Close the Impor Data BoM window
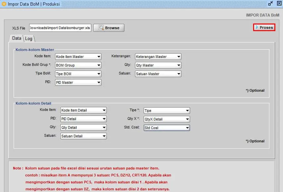Viewport: 283px width, 192px height. pos(279,3)
